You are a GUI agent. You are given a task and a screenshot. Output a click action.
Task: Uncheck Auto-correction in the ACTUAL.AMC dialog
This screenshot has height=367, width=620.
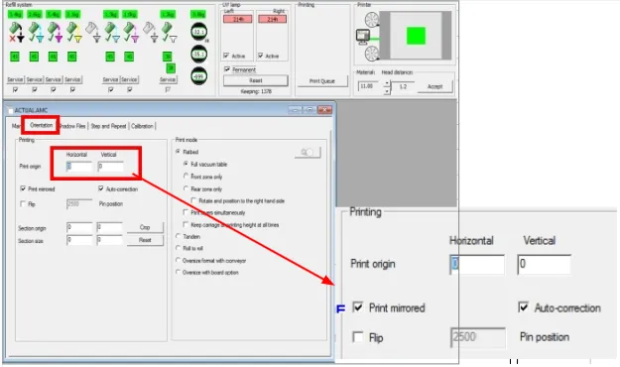[101, 188]
